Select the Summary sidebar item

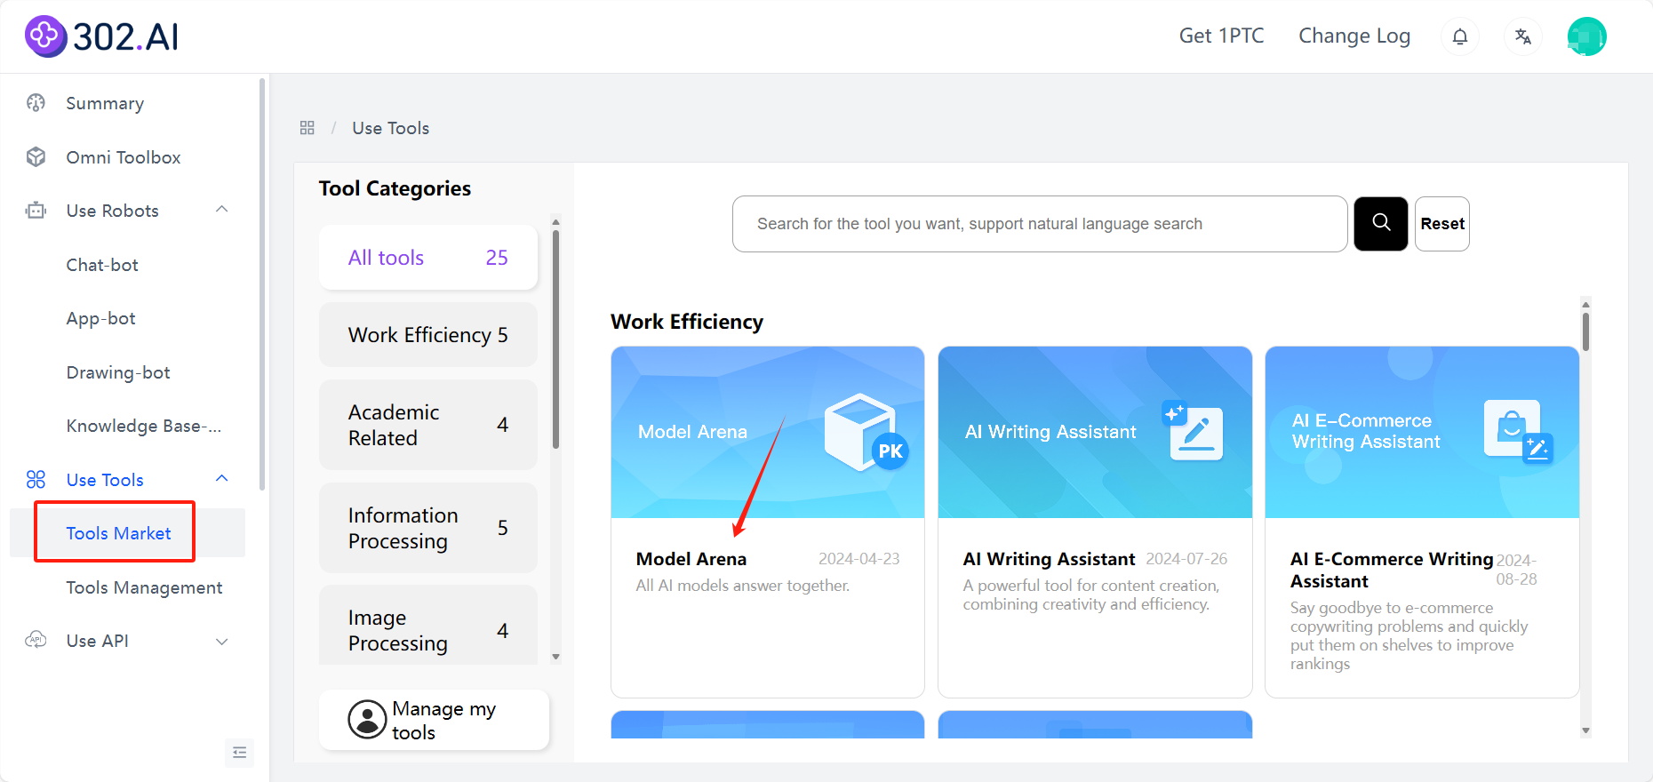tap(105, 103)
